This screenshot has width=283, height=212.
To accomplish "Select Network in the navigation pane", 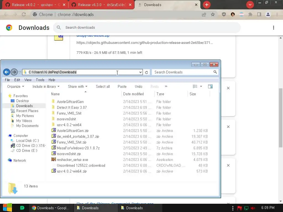I will [x=20, y=160].
